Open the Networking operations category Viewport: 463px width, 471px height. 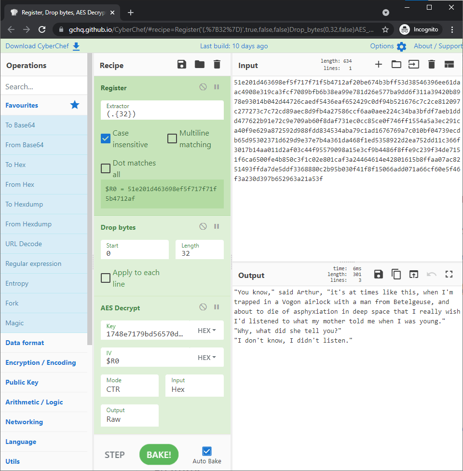pyautogui.click(x=24, y=422)
